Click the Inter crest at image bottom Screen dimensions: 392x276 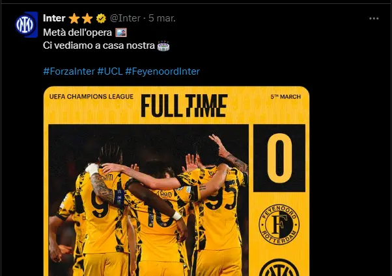click(279, 268)
